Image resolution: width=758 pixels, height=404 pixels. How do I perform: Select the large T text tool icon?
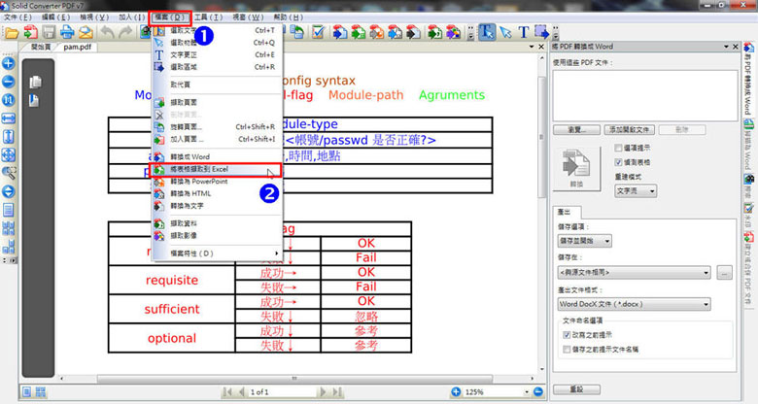tap(524, 32)
